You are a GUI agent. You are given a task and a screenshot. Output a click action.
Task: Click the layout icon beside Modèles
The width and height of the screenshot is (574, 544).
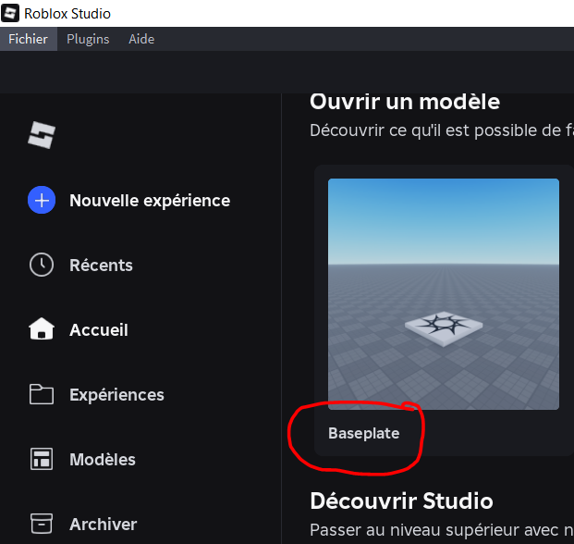(x=42, y=459)
